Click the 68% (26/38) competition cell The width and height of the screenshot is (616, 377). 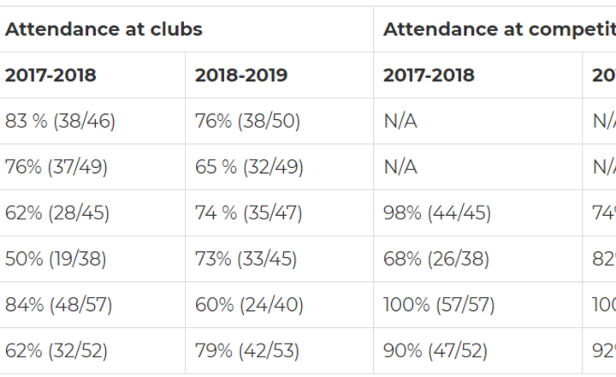(436, 259)
